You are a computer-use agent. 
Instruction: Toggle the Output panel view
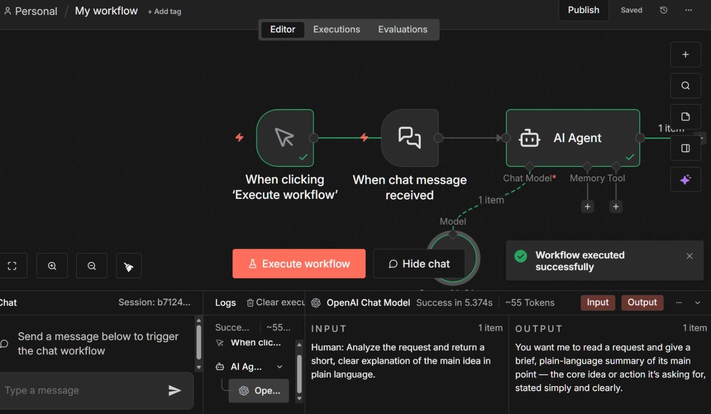coord(642,302)
